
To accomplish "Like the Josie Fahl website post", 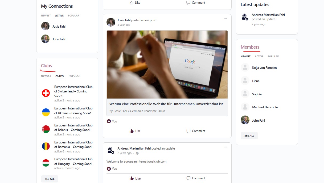I will [x=135, y=131].
